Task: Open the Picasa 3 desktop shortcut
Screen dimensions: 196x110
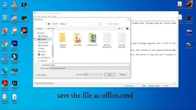Action: (x=14, y=31)
